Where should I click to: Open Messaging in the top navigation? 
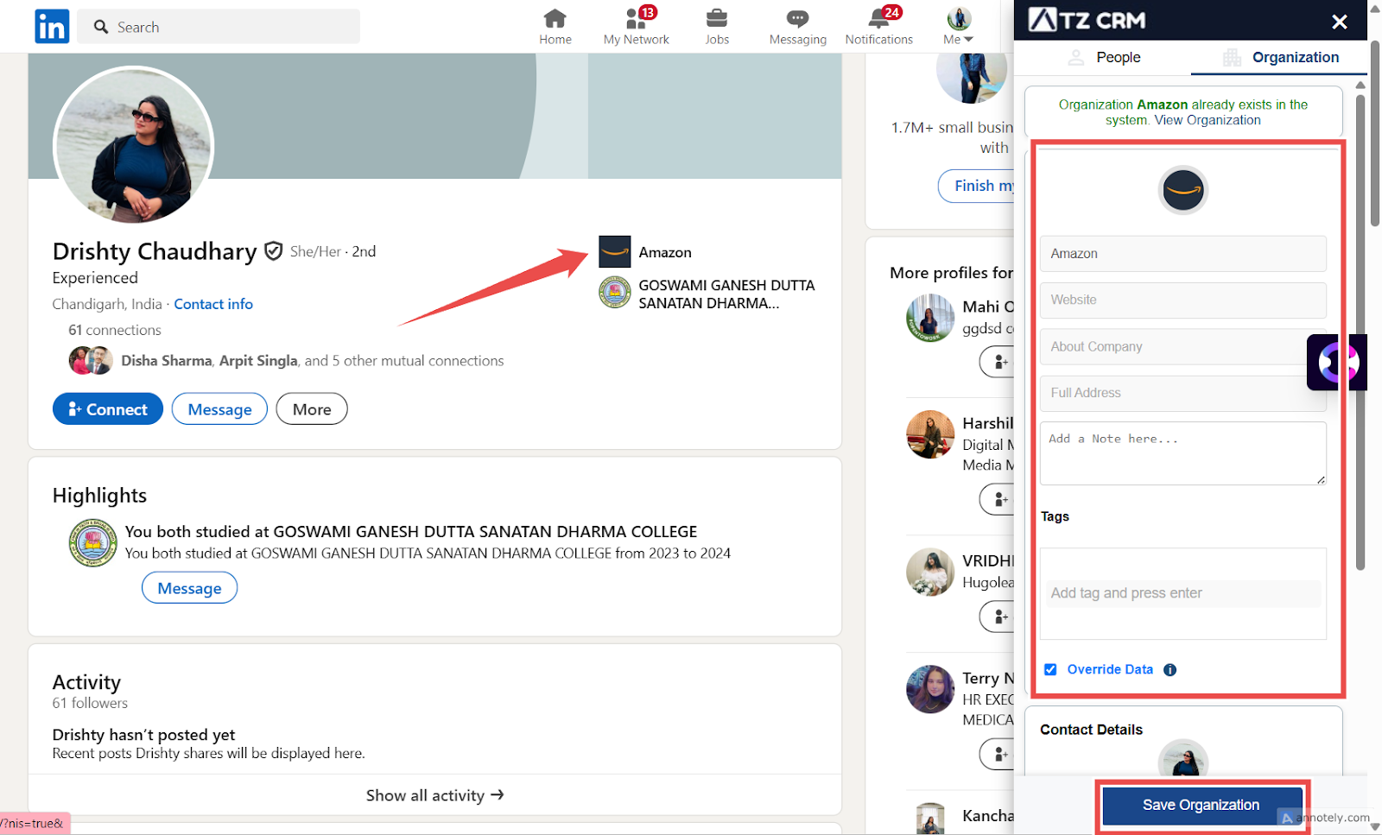pyautogui.click(x=798, y=27)
